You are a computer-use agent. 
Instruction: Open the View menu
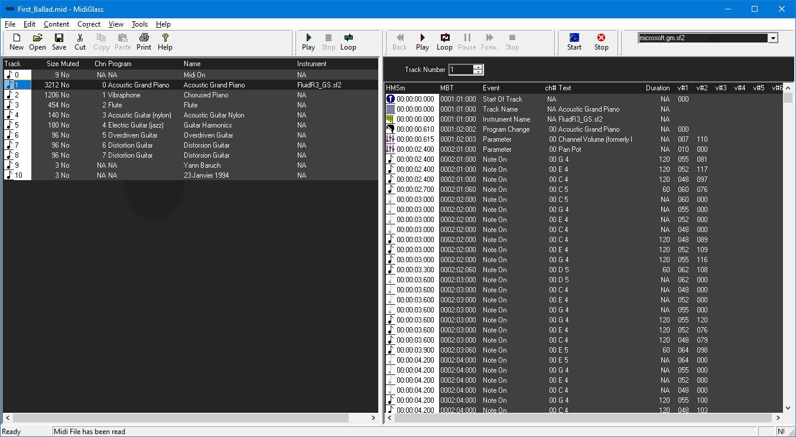[x=116, y=24]
